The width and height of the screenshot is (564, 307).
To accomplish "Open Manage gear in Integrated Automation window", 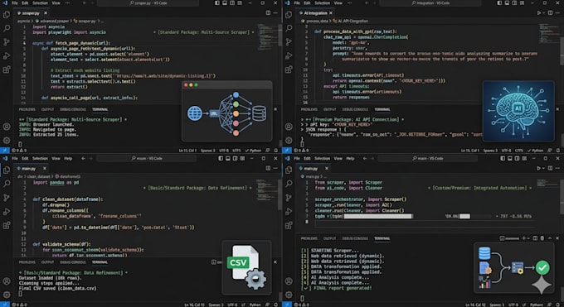I will point(289,295).
